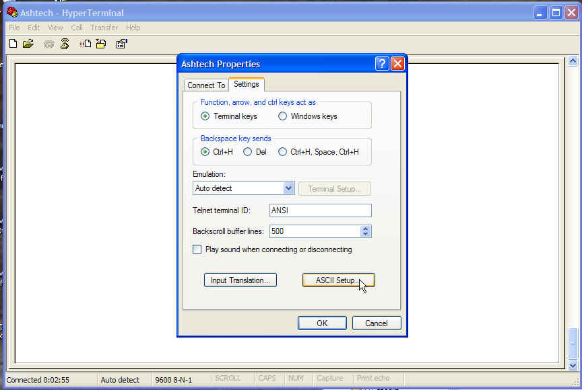Click the Telnet terminal ID field
582x390 pixels.
click(x=320, y=210)
